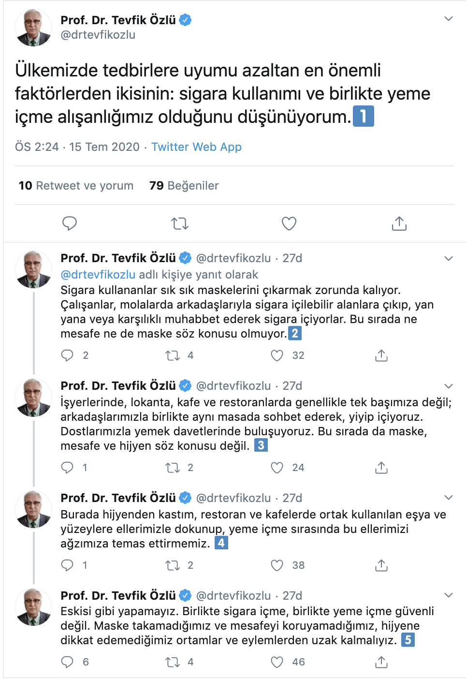Like the reply with 32 likes

[277, 355]
